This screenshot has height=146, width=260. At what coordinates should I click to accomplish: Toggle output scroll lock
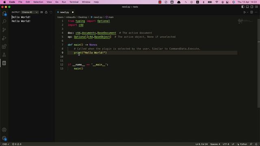[46, 12]
